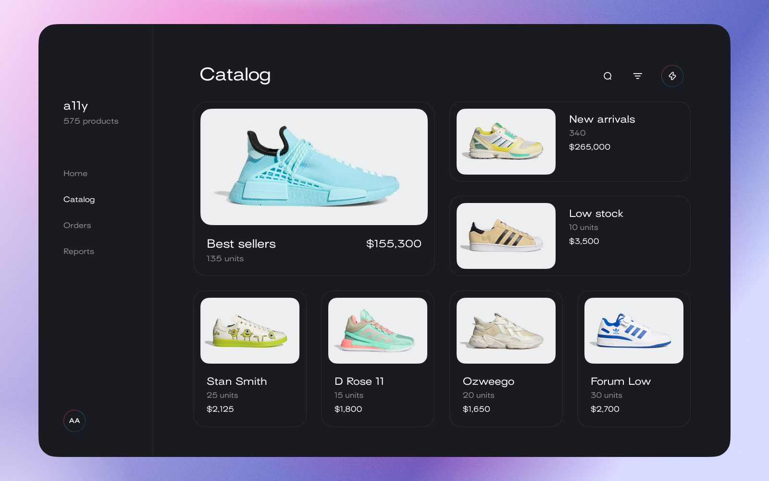Open the AA user avatar
Image resolution: width=769 pixels, height=481 pixels.
click(x=74, y=421)
